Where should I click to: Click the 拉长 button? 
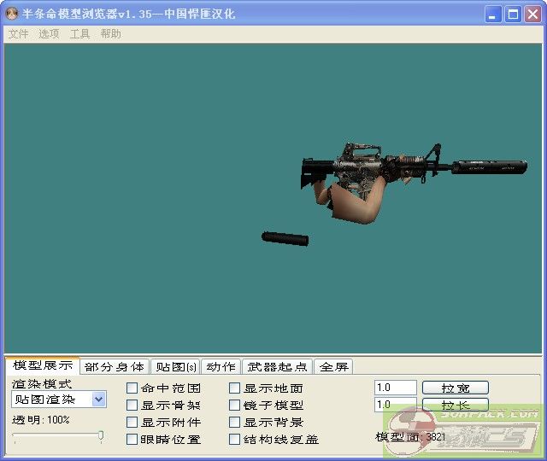455,405
